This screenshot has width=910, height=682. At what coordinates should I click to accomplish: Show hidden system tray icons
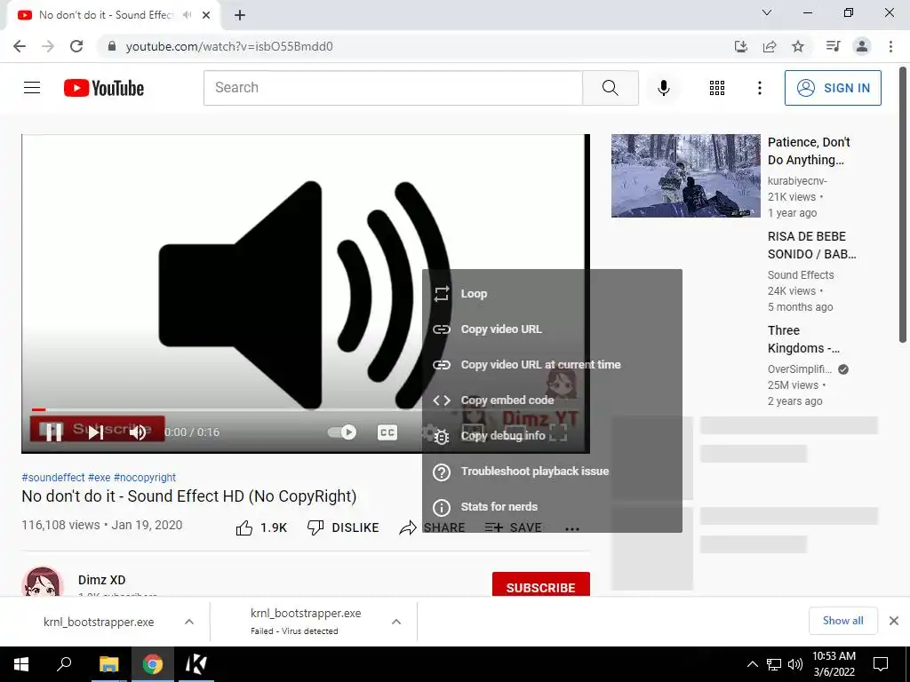click(x=752, y=664)
